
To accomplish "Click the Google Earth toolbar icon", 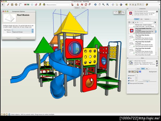I will [x=121, y=5].
